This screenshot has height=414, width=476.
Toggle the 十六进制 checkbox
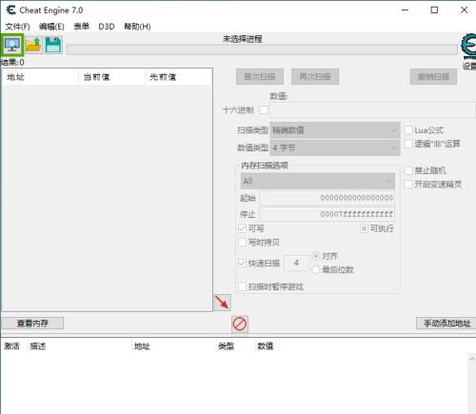[x=264, y=110]
